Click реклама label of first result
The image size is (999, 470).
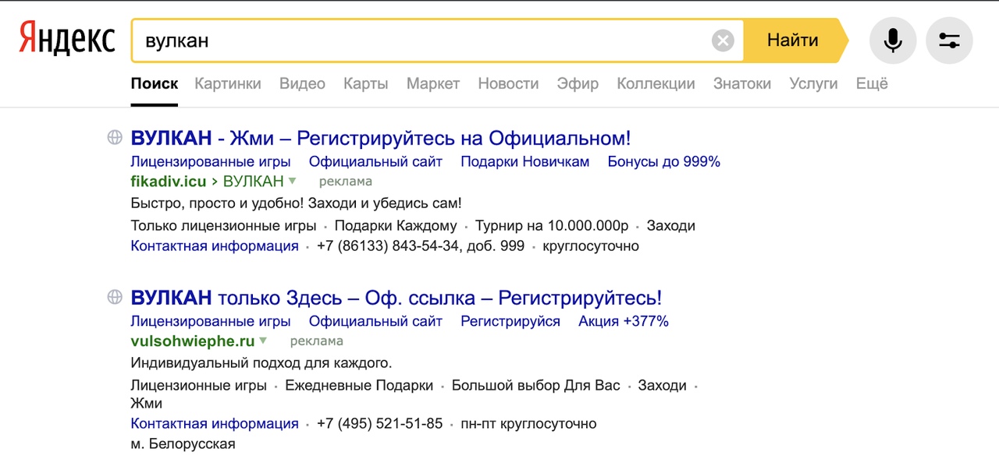[x=346, y=182]
